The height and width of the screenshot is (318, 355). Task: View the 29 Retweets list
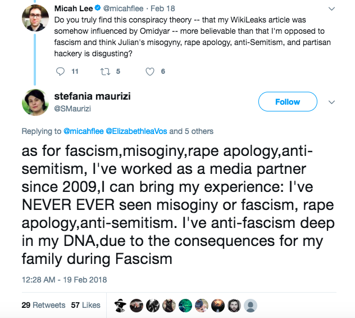pos(43,305)
